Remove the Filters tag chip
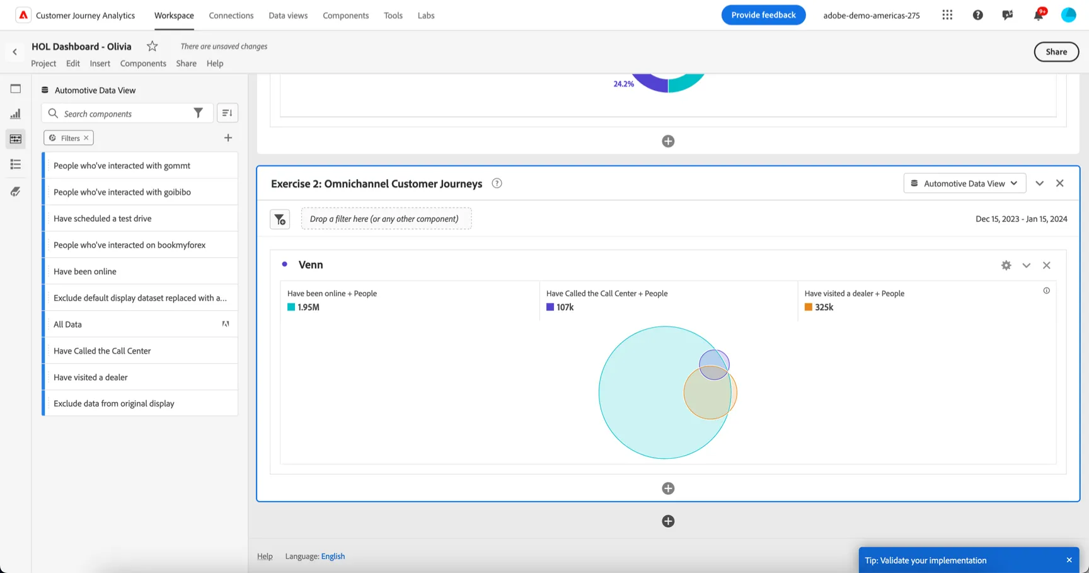This screenshot has width=1089, height=573. (x=86, y=138)
